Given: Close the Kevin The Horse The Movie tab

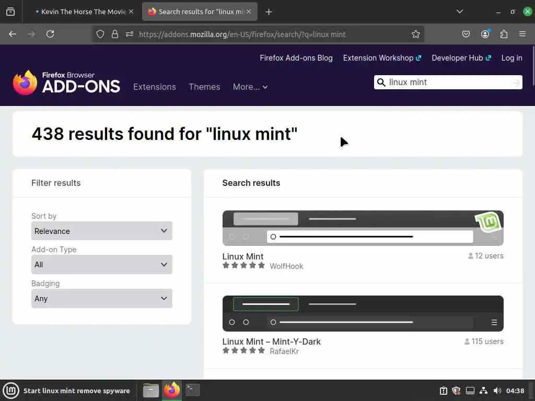Looking at the screenshot, I should click(x=131, y=11).
